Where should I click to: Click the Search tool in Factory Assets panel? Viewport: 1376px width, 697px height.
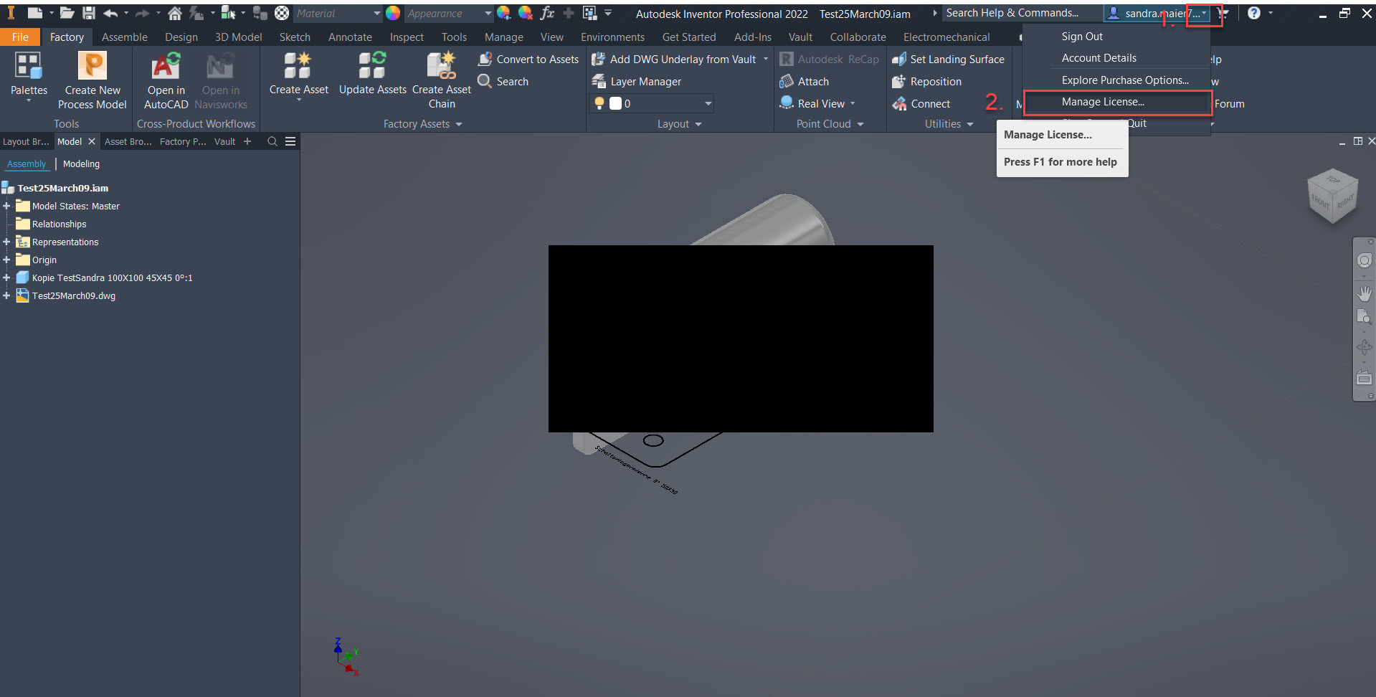pos(503,82)
